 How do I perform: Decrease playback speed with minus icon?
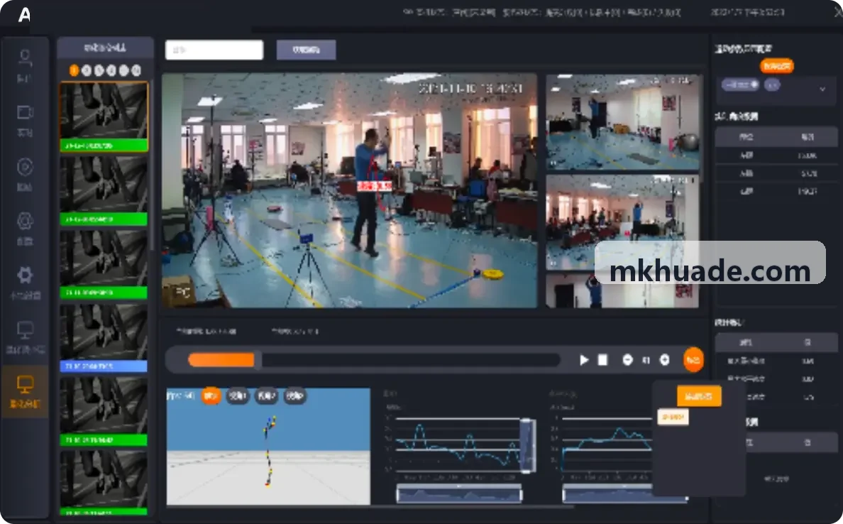627,360
